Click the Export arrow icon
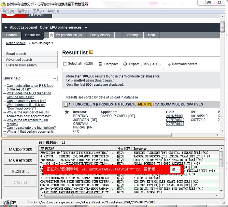The height and width of the screenshot is (207, 228). click(x=125, y=64)
